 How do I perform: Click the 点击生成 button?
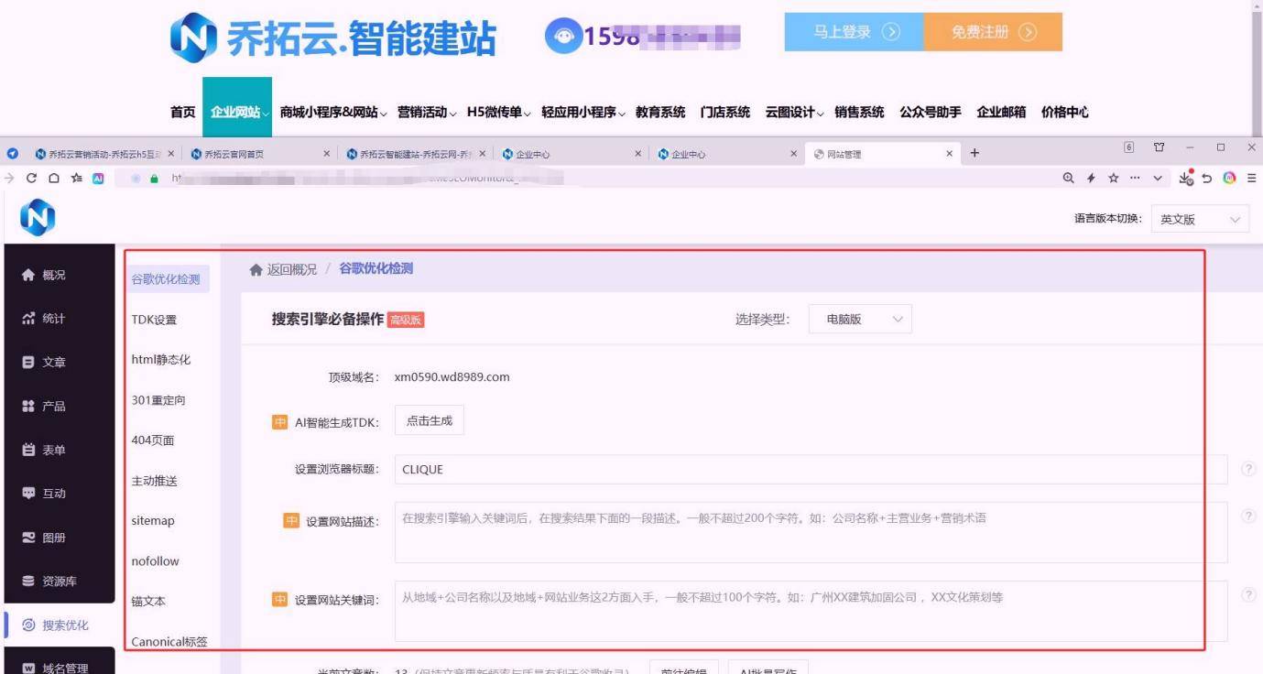coord(430,420)
